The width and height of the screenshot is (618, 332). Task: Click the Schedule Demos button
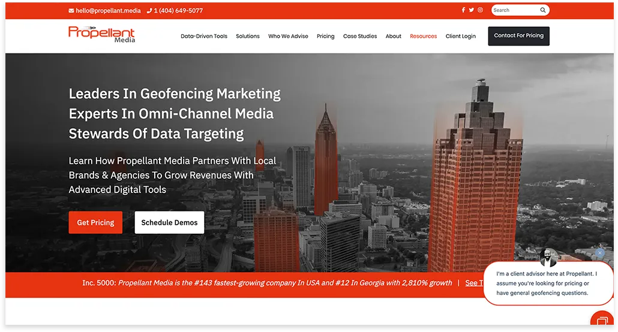click(169, 222)
